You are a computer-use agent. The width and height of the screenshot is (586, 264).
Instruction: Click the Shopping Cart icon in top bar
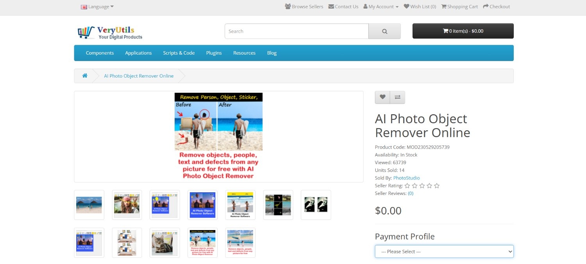(444, 7)
